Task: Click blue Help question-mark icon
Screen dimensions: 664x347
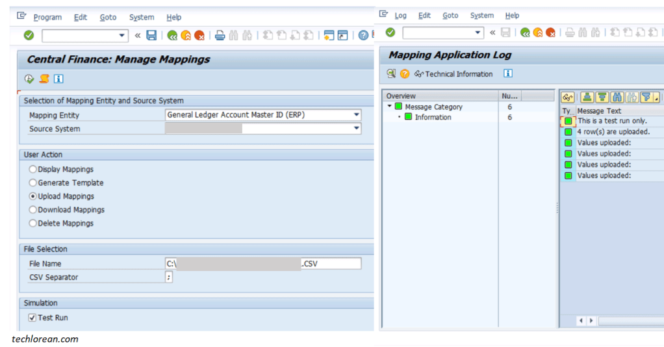Action: [x=363, y=35]
